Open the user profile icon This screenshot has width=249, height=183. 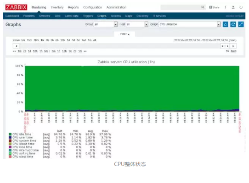click(233, 7)
